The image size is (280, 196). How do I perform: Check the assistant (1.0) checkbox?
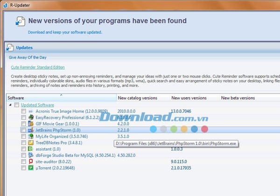24,149
